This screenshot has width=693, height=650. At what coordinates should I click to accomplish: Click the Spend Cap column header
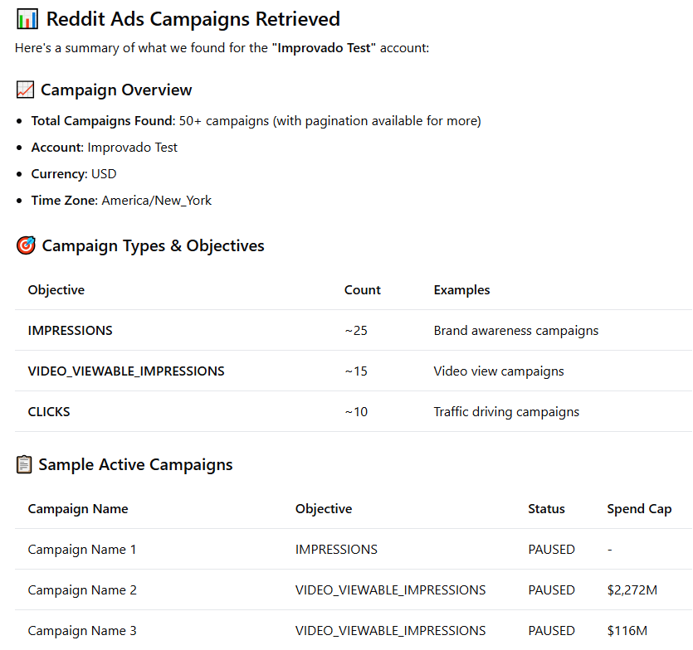[x=639, y=509]
